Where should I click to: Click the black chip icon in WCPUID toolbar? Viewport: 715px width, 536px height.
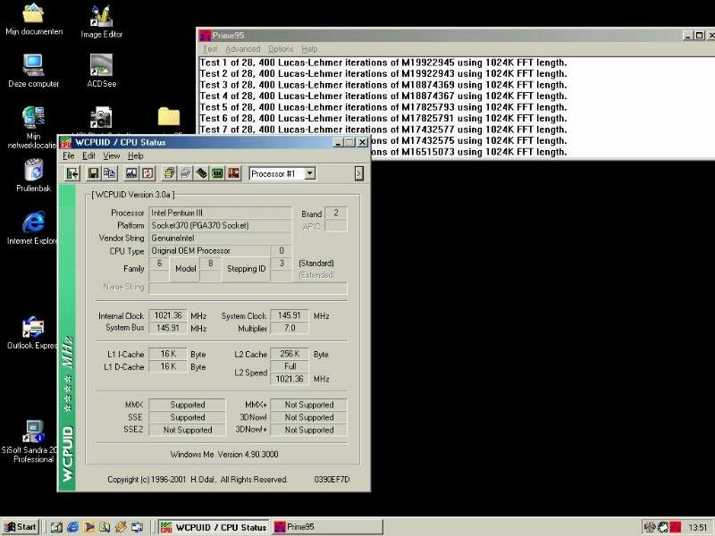point(202,173)
